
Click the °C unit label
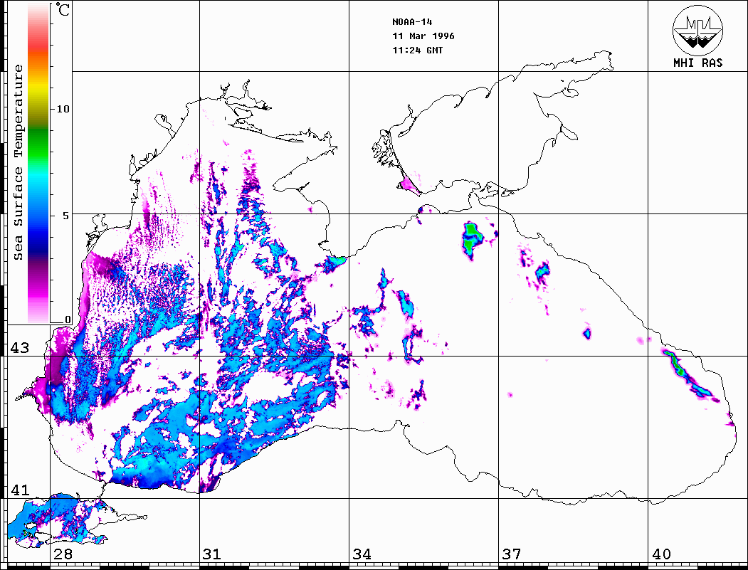(x=63, y=9)
